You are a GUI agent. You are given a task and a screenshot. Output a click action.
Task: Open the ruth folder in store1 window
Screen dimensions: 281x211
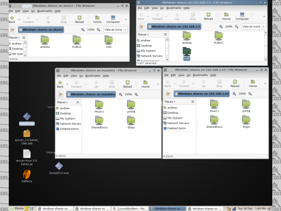109,41
